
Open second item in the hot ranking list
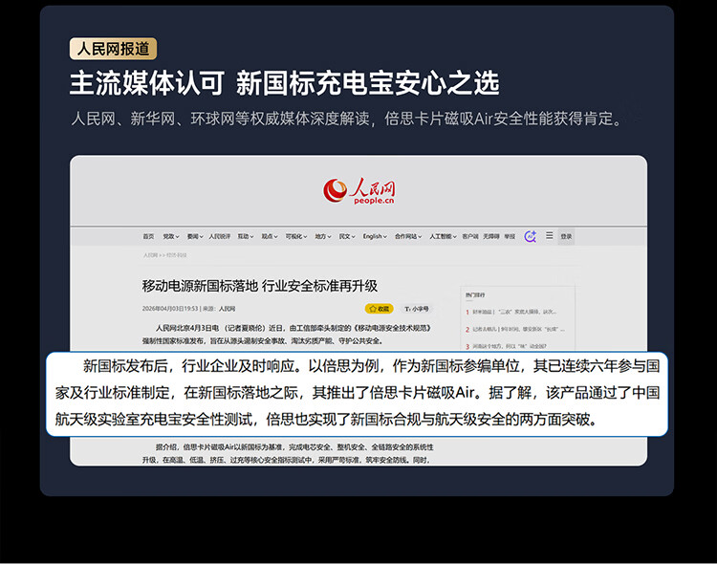515,330
